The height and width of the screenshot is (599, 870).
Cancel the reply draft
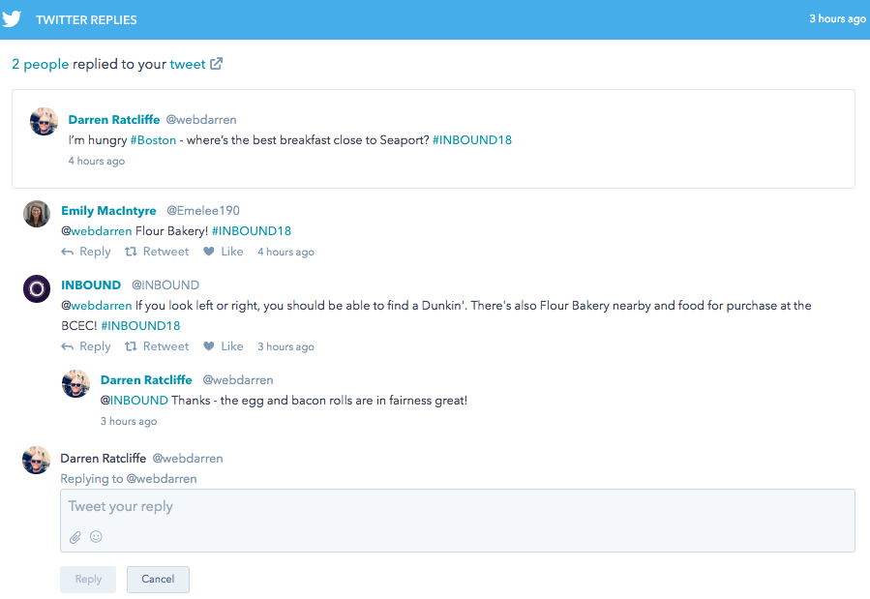pyautogui.click(x=158, y=579)
